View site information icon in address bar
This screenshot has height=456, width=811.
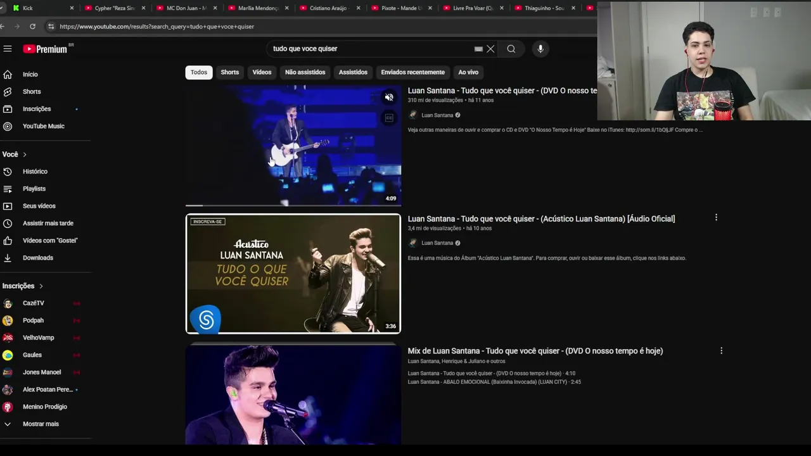click(51, 27)
